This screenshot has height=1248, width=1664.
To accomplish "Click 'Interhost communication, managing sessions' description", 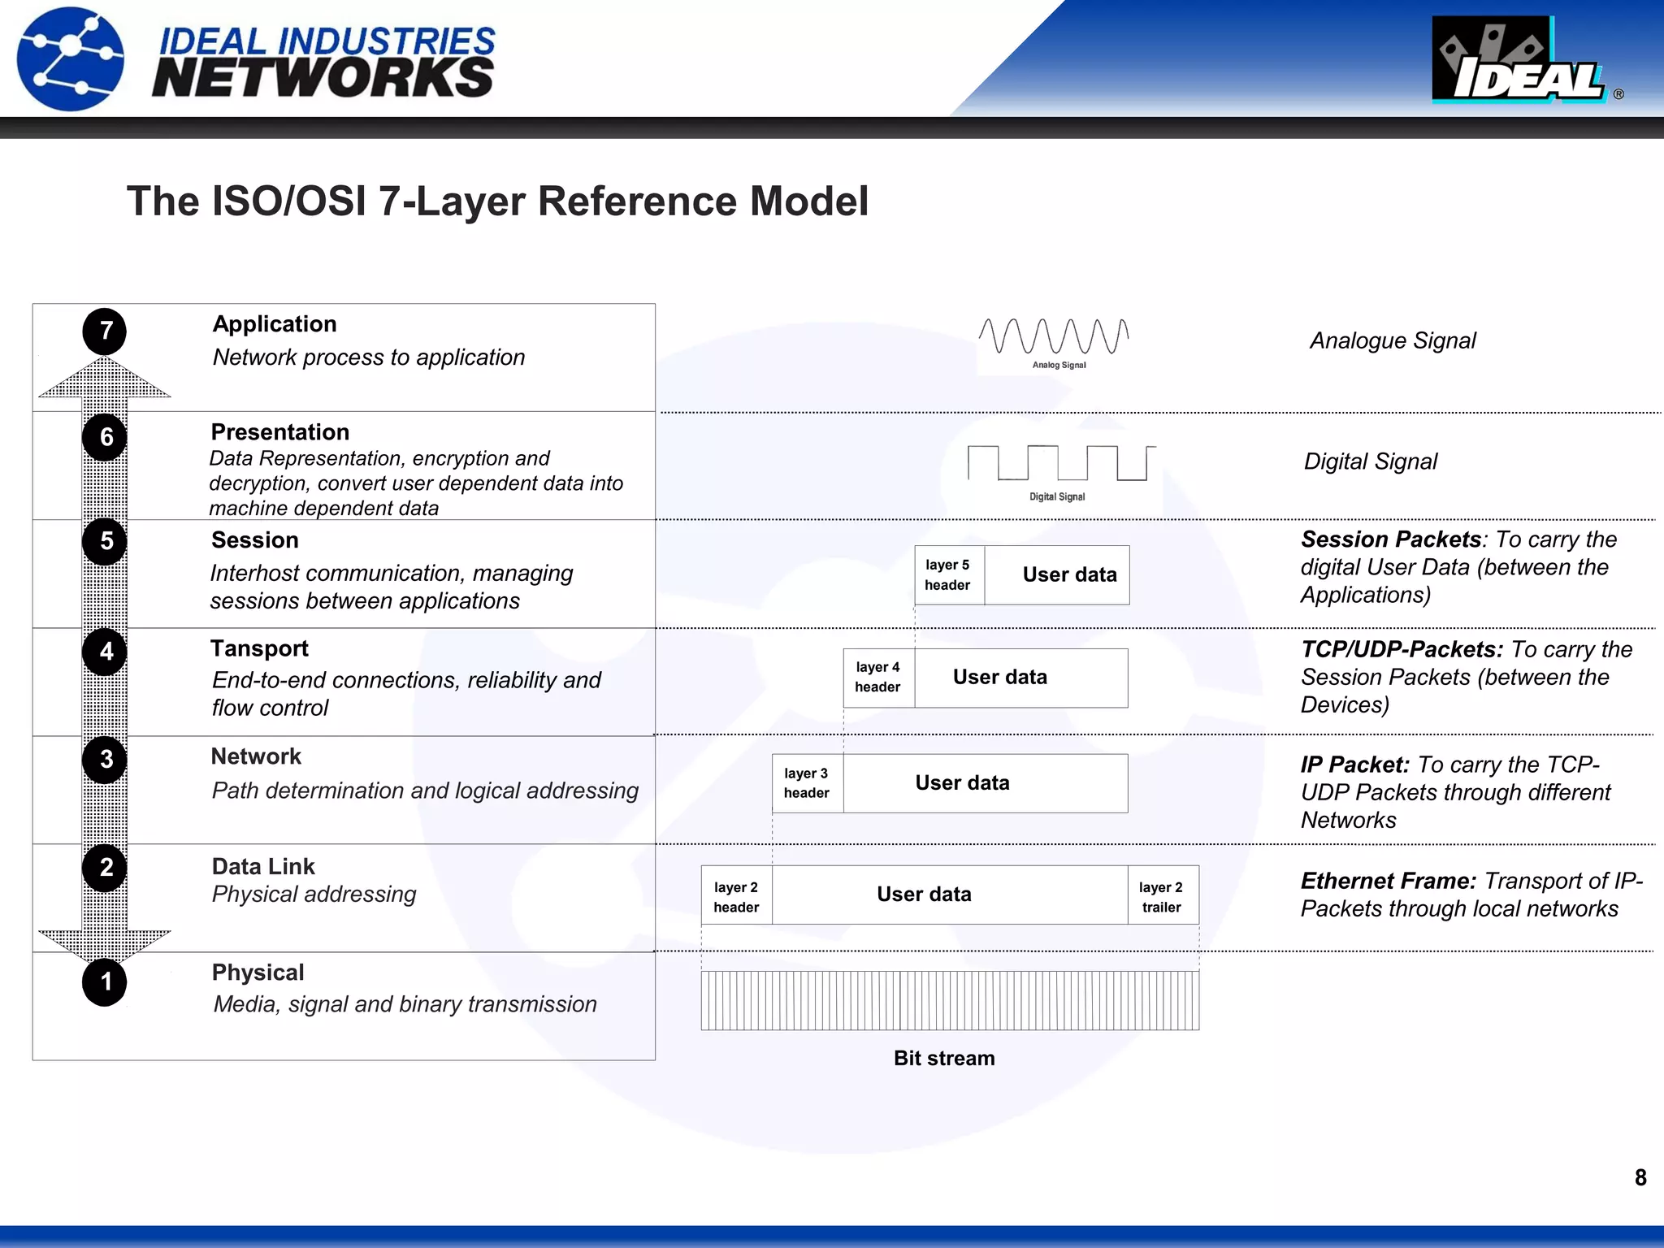I will click(392, 587).
